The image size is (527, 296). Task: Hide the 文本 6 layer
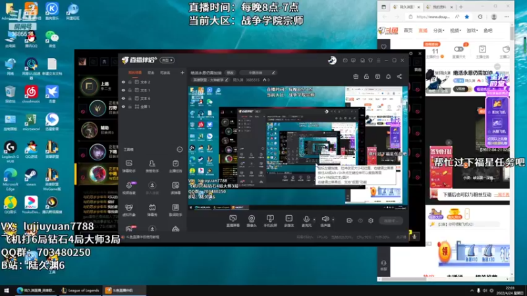pyautogui.click(x=123, y=98)
